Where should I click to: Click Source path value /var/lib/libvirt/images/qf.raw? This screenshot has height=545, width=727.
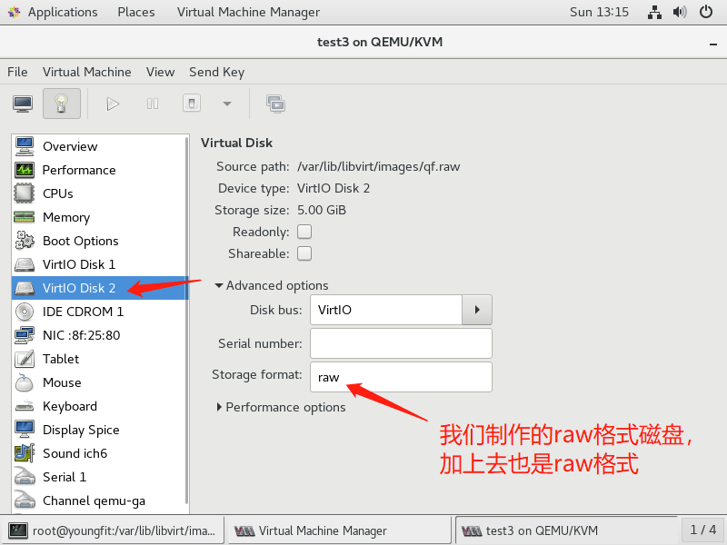pyautogui.click(x=378, y=167)
